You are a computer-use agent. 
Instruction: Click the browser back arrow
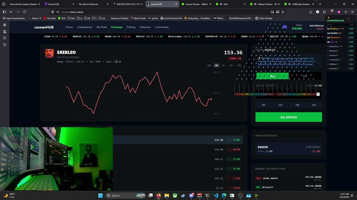point(11,12)
